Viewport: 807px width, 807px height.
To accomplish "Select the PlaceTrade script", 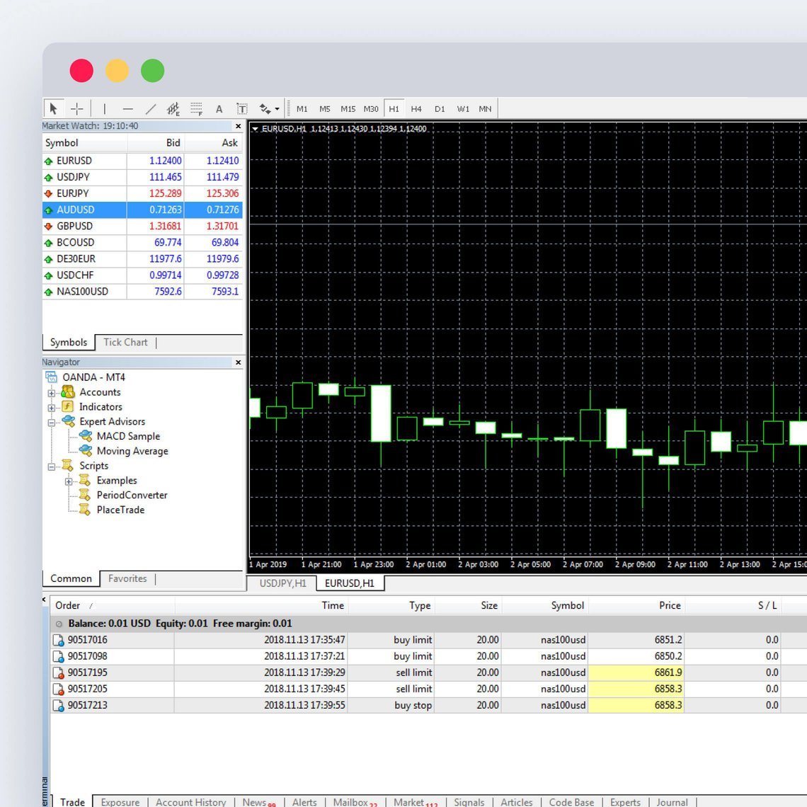I will click(120, 510).
